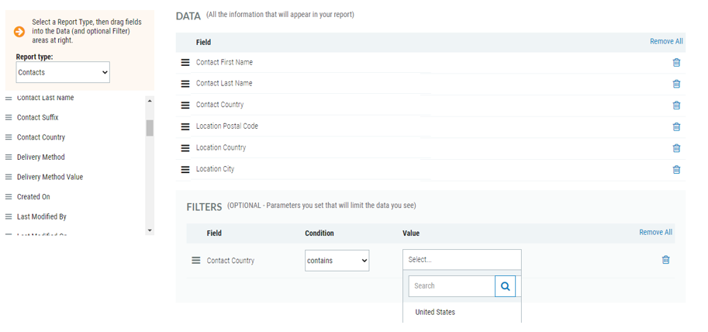The width and height of the screenshot is (708, 332).
Task: Click the field list scrollbar thumb
Action: point(150,128)
